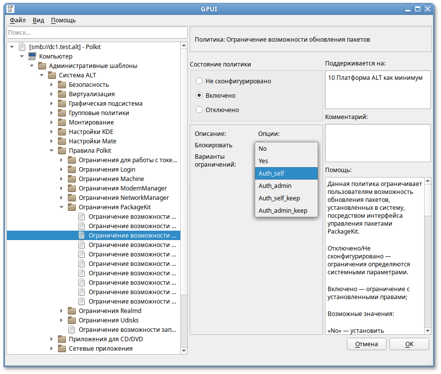The height and width of the screenshot is (374, 441).
Task: Collapse the Ограничения PackageKit tree node
Action: pyautogui.click(x=61, y=207)
